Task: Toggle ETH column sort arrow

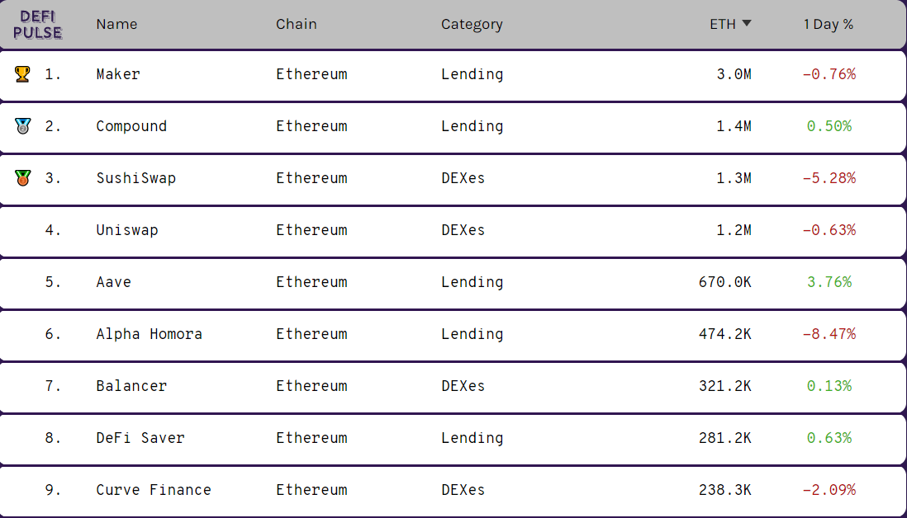Action: (x=747, y=24)
